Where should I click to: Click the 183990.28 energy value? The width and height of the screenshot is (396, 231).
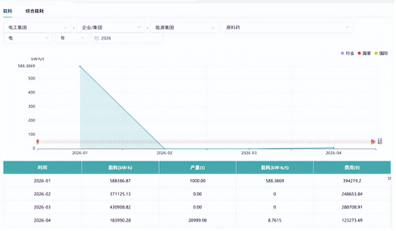click(x=120, y=220)
